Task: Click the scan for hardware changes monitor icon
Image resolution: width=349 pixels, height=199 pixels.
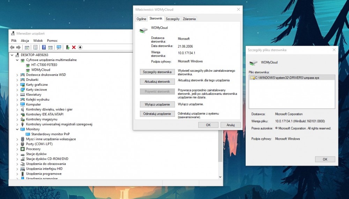Action: pos(59,47)
